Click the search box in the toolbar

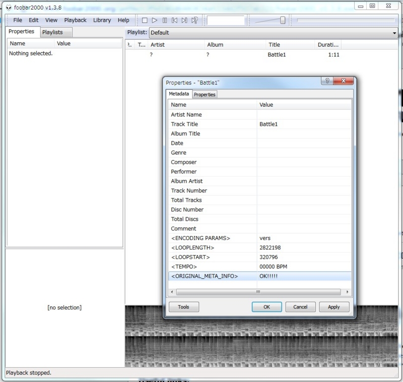226,20
